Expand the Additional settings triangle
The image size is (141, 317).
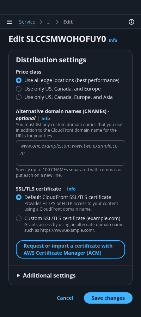pos(18,275)
